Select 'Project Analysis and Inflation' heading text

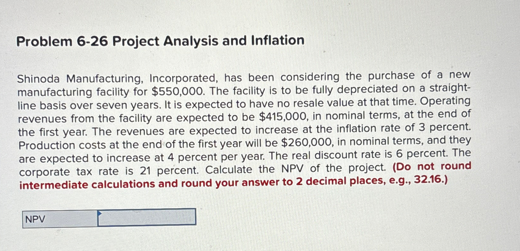(x=207, y=41)
